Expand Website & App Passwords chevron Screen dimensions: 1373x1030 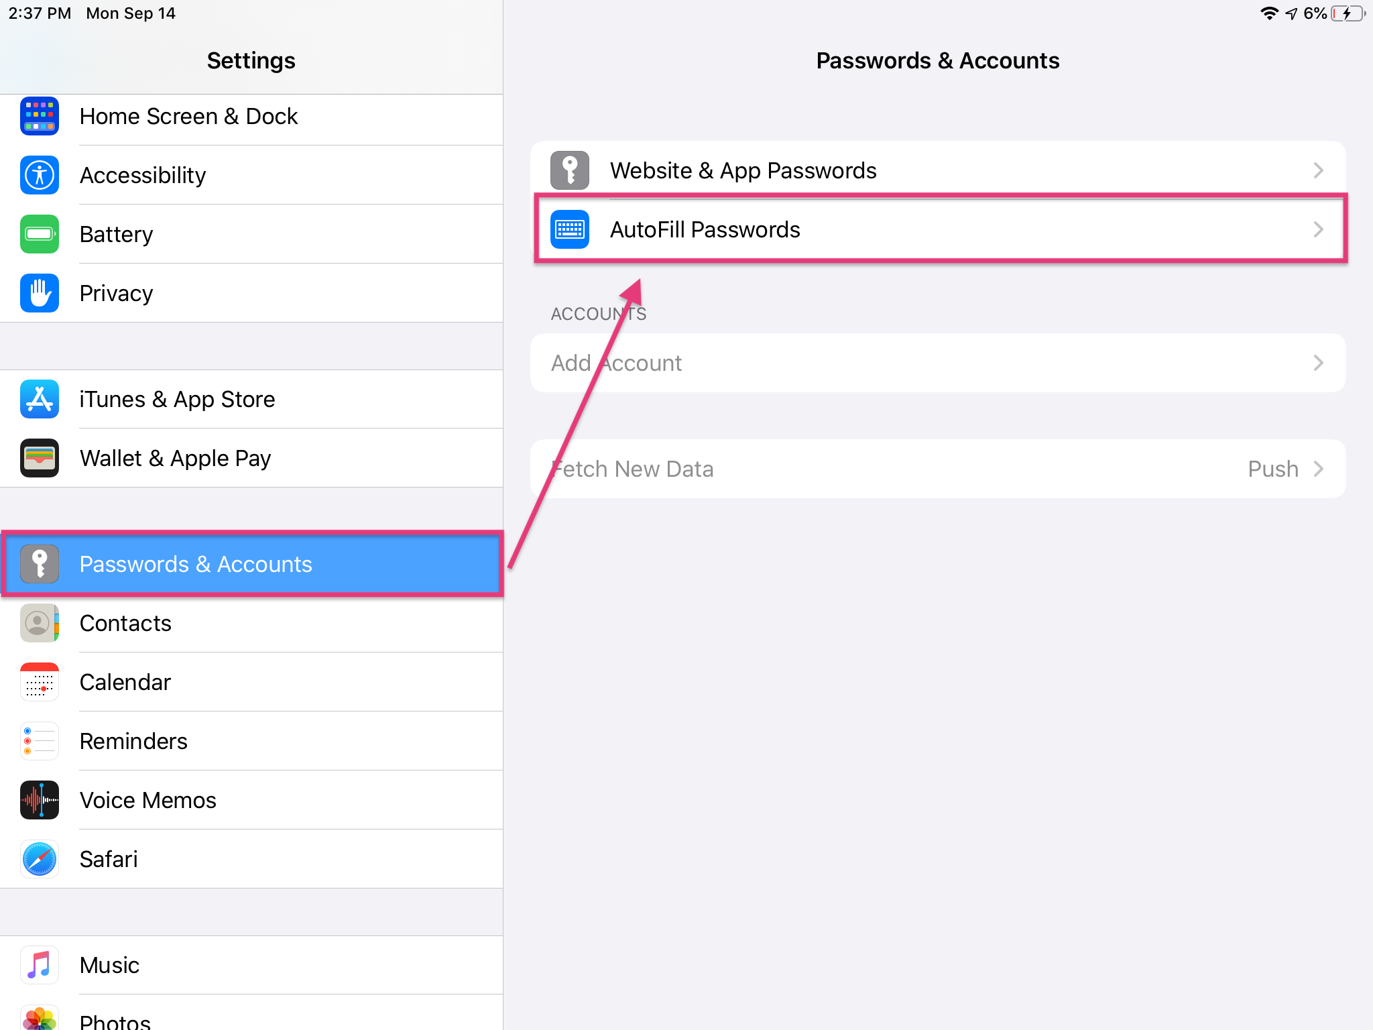pos(1318,170)
